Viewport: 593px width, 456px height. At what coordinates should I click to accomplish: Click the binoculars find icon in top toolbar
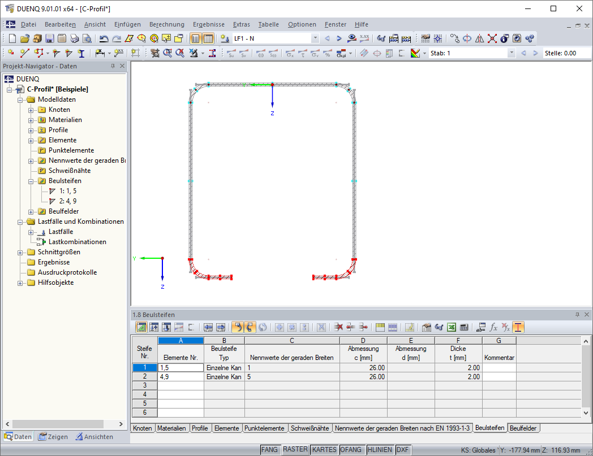tap(381, 38)
